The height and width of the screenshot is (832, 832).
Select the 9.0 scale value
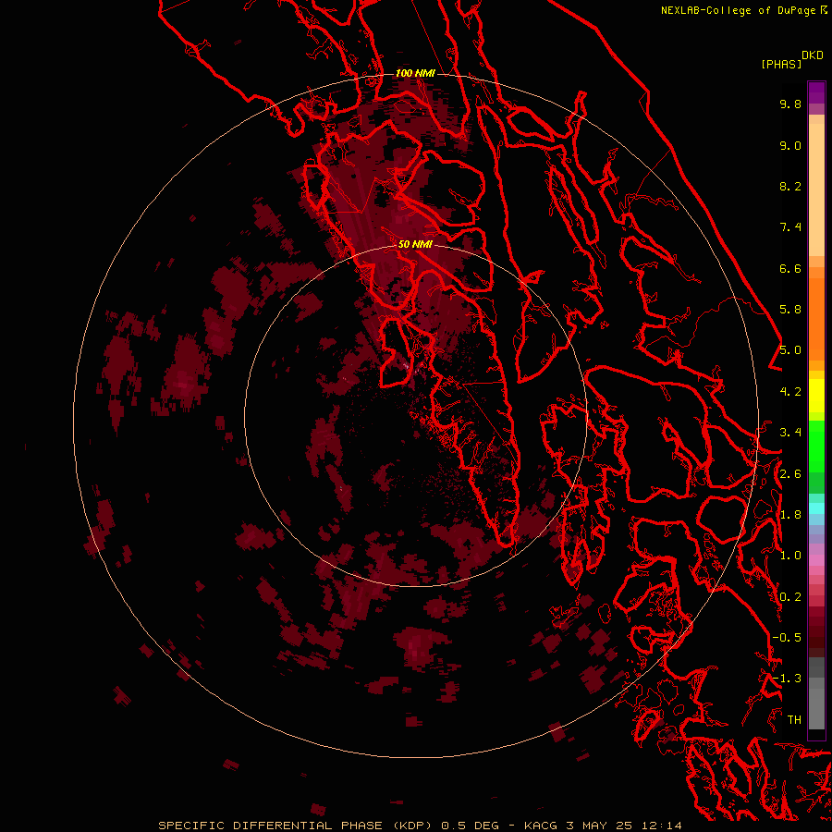pyautogui.click(x=790, y=145)
